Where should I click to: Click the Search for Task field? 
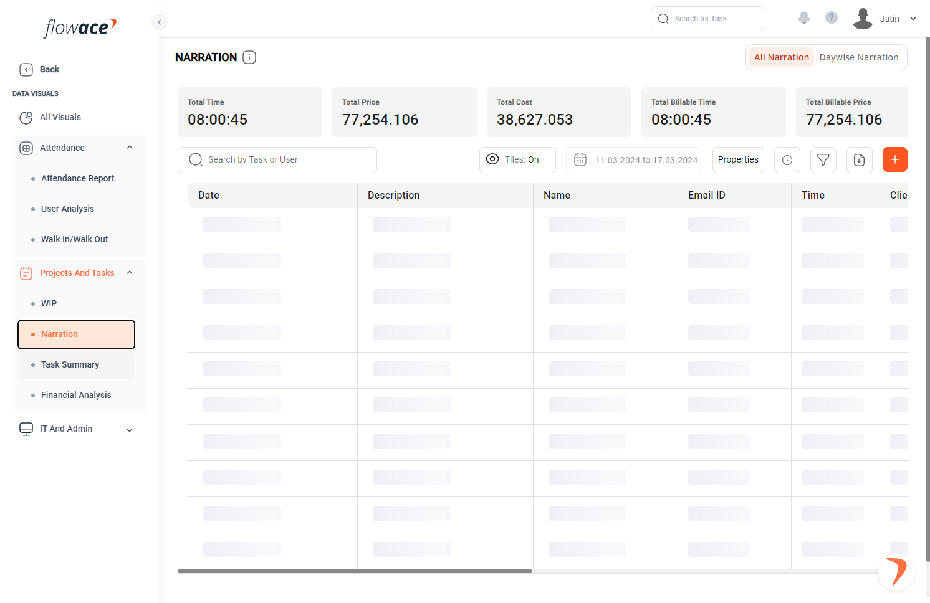click(707, 19)
